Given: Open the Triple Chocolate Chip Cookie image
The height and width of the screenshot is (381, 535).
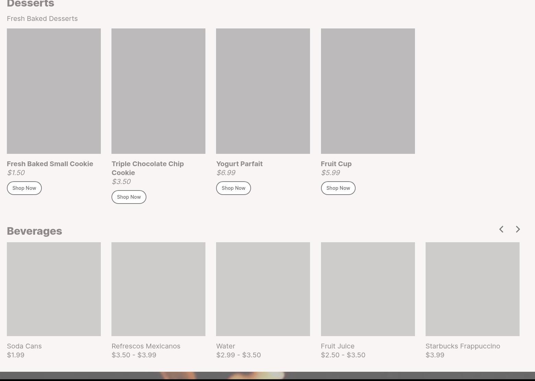Looking at the screenshot, I should [x=158, y=91].
